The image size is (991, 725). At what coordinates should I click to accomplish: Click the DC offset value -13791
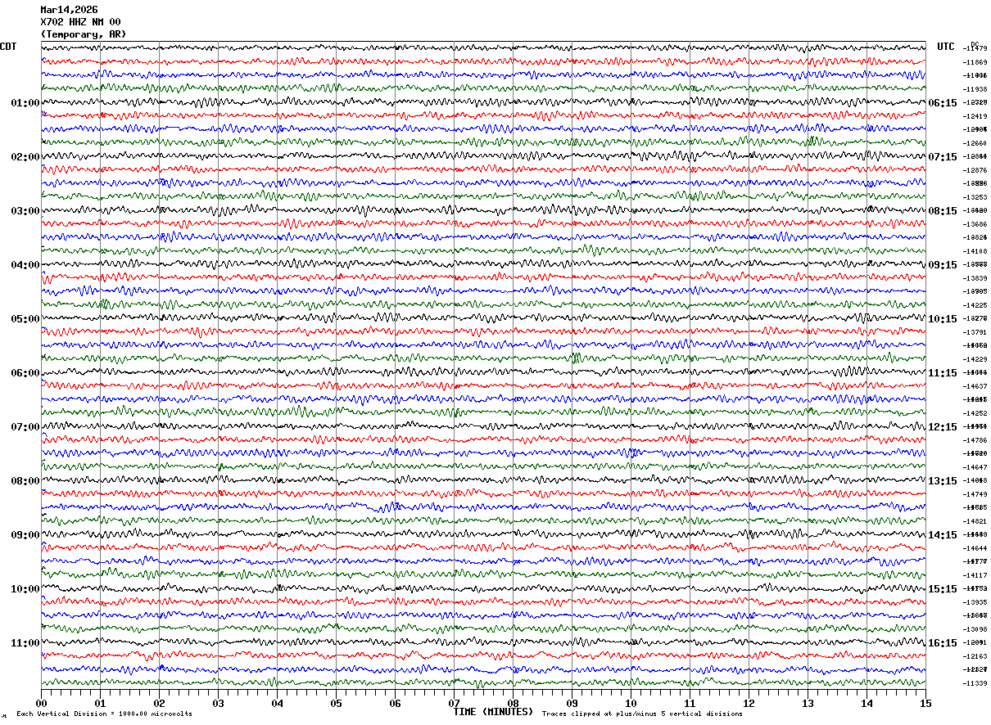click(x=975, y=332)
